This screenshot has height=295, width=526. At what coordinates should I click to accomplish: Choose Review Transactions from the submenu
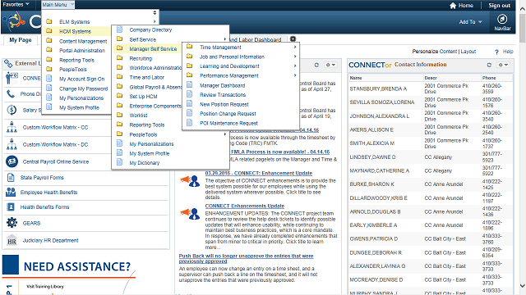pyautogui.click(x=223, y=95)
